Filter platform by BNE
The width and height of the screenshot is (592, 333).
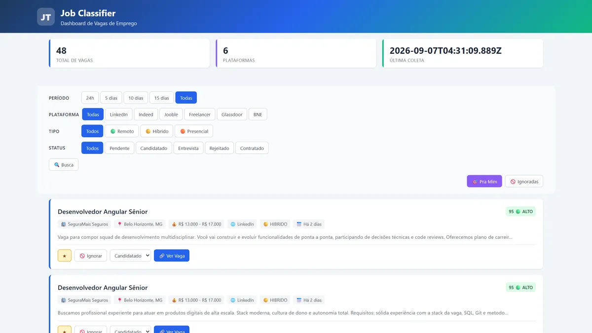[258, 114]
